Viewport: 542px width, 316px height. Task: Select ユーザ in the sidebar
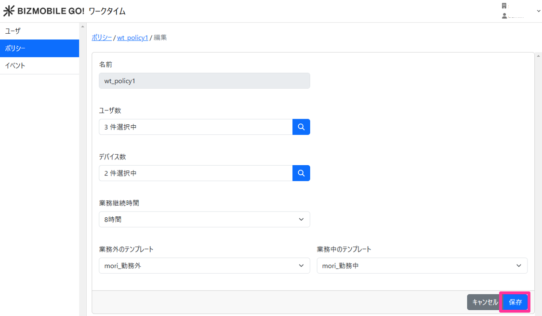pyautogui.click(x=40, y=31)
